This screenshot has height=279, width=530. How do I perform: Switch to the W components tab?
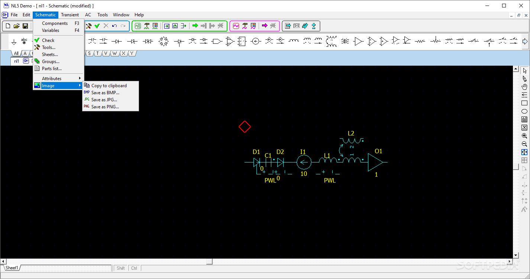pyautogui.click(x=114, y=53)
